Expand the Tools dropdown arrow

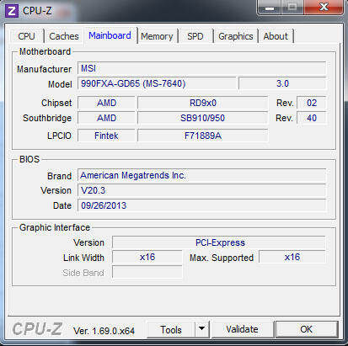pyautogui.click(x=201, y=329)
